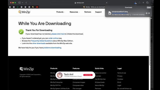This screenshot has width=160, height=90.
Task: Open Terms of use link
Action: point(122,73)
